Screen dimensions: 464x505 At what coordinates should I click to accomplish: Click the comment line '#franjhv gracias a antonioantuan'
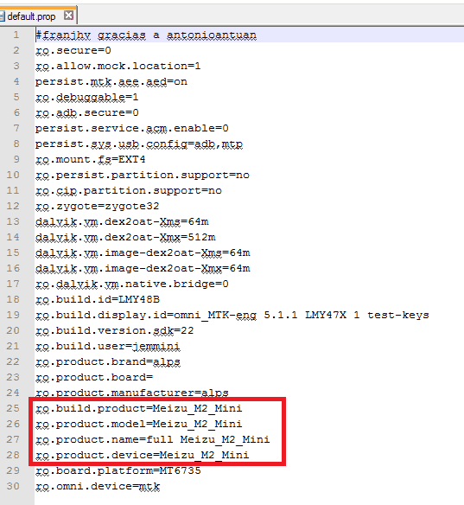[146, 35]
